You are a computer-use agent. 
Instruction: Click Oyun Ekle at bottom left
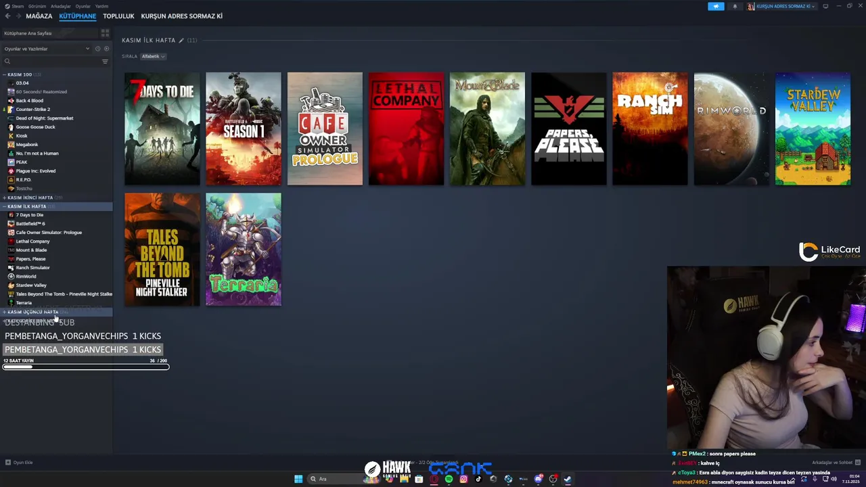pyautogui.click(x=19, y=463)
